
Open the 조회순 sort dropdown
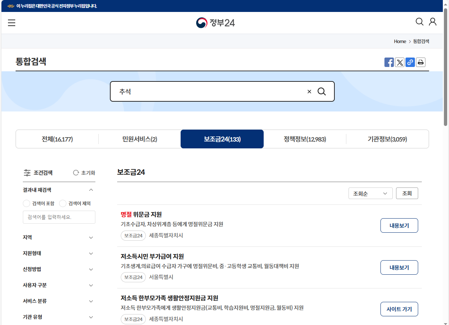[x=370, y=193]
